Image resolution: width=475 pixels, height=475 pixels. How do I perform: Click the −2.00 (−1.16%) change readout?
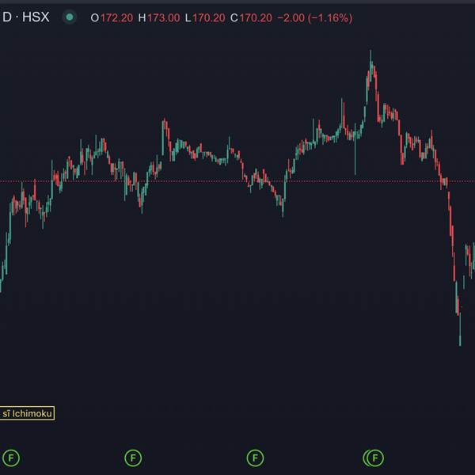[x=315, y=18]
